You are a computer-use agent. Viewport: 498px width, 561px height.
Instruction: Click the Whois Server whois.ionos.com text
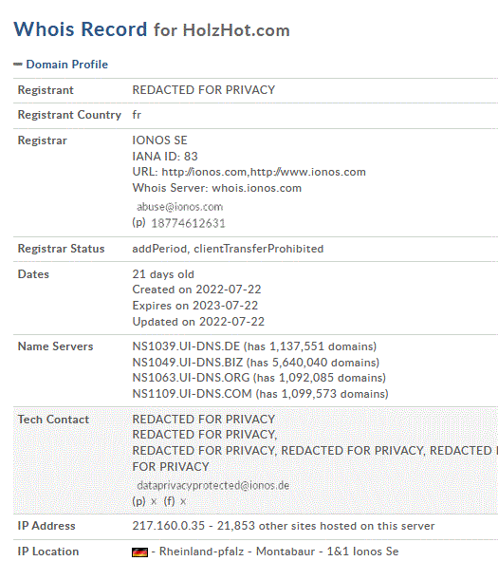tap(217, 188)
